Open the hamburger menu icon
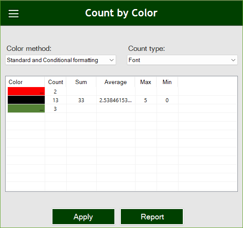 (13, 14)
